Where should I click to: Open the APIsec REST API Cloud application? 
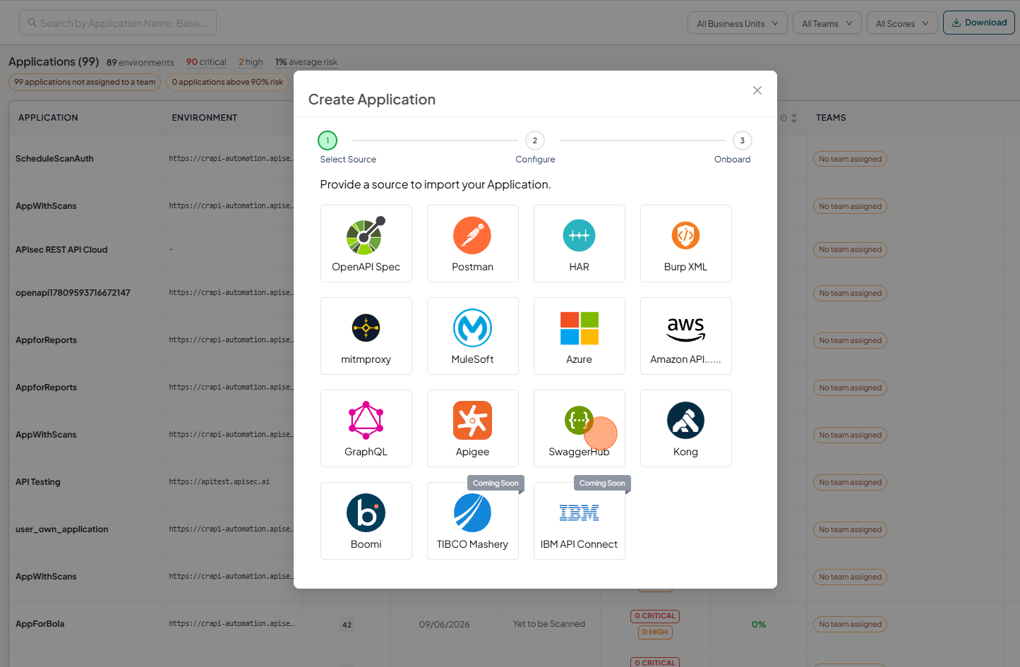point(61,250)
